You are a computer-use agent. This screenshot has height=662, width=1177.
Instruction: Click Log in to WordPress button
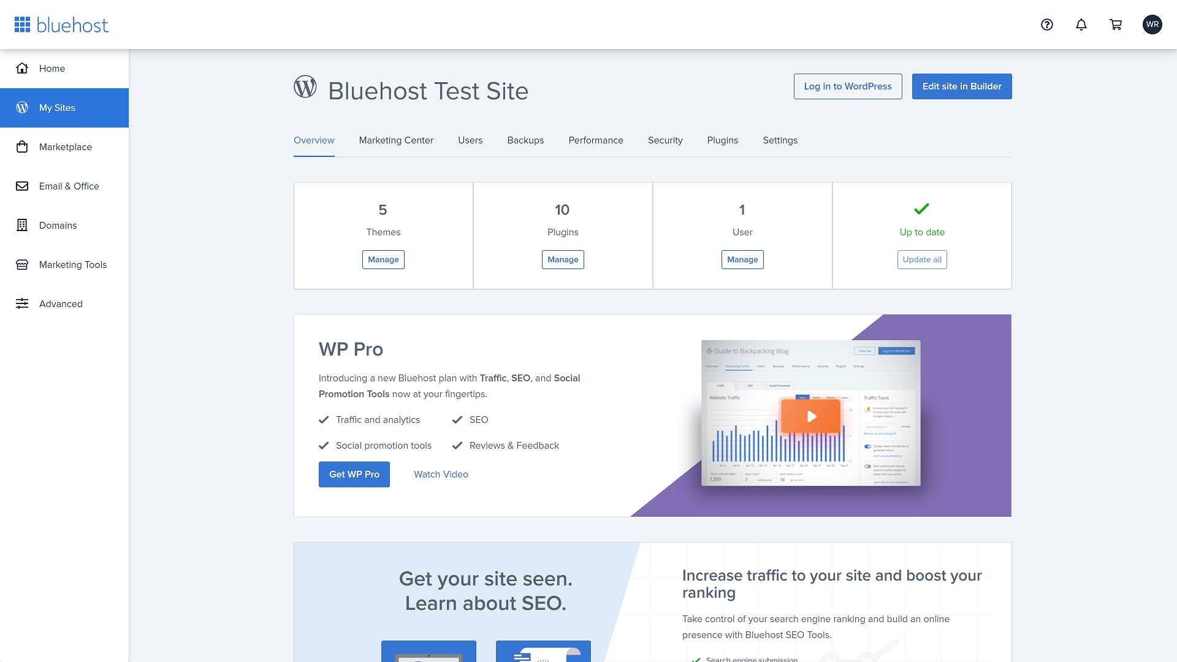click(x=847, y=86)
